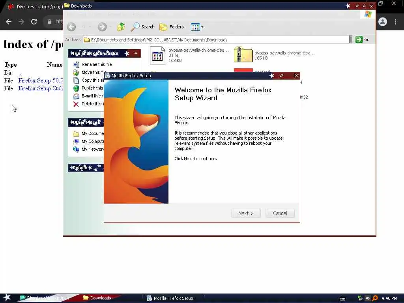
Task: Collapse the File and Folder Tasks panel
Action: [136, 53]
